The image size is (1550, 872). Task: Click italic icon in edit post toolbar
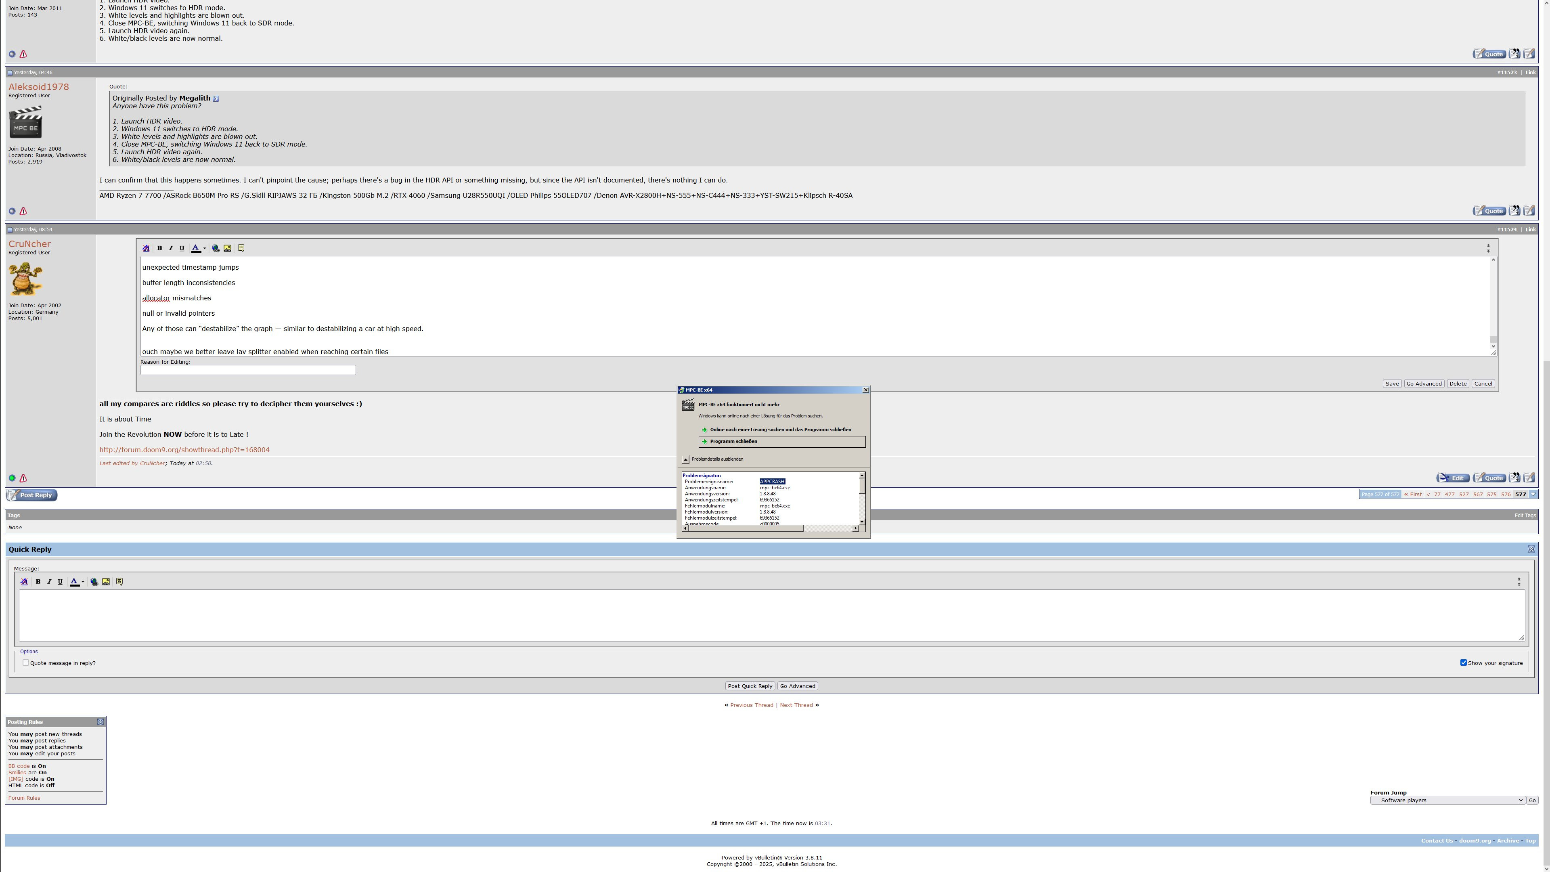tap(171, 248)
